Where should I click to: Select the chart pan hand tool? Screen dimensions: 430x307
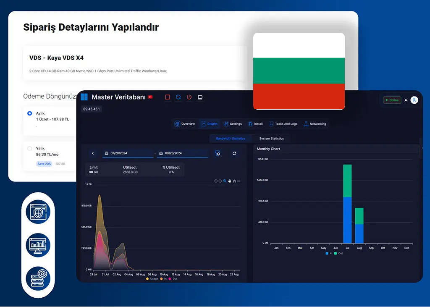click(230, 181)
